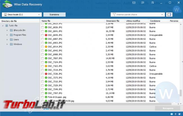183x116 pixels.
Task: Toggle the preview panel layout icon
Action: tap(169, 14)
